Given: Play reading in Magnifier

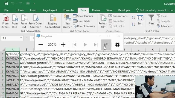Looking at the screenshot, I should point(85,45).
